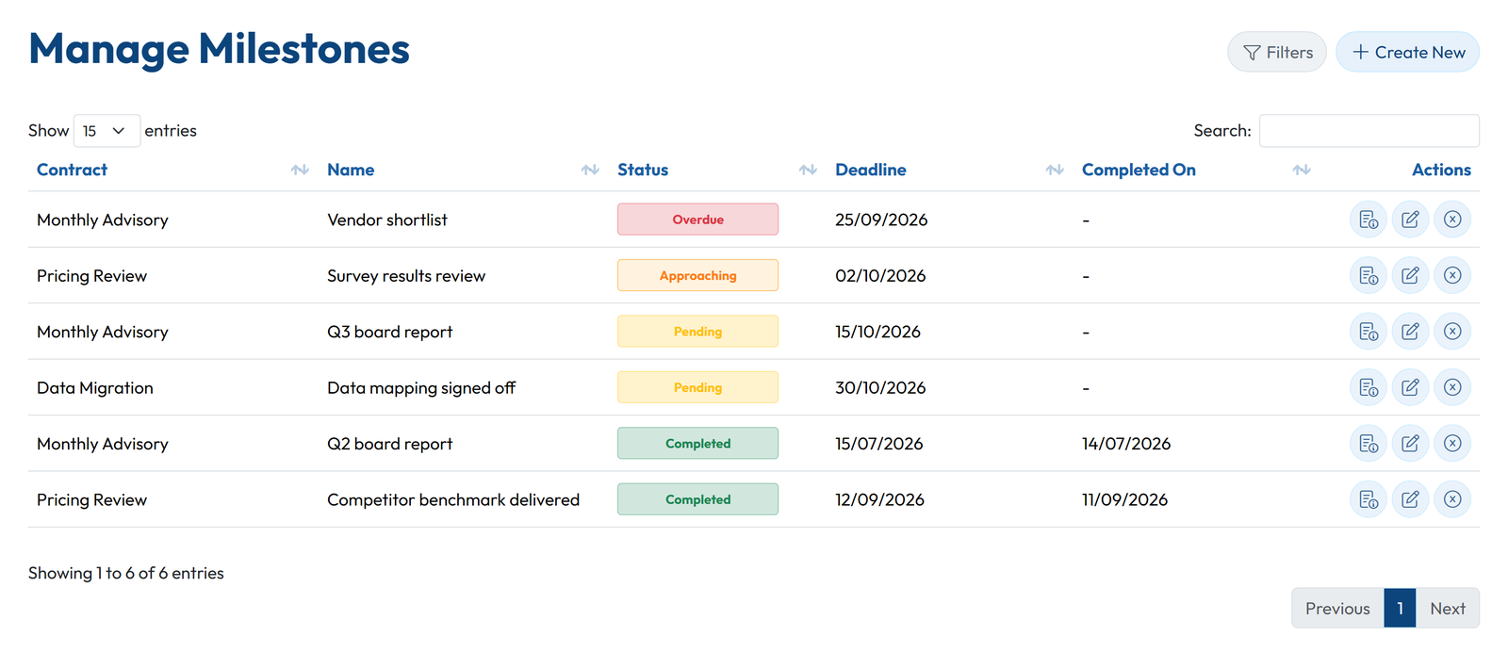Image resolution: width=1508 pixels, height=652 pixels.
Task: Click the Approaching status badge
Action: [697, 275]
